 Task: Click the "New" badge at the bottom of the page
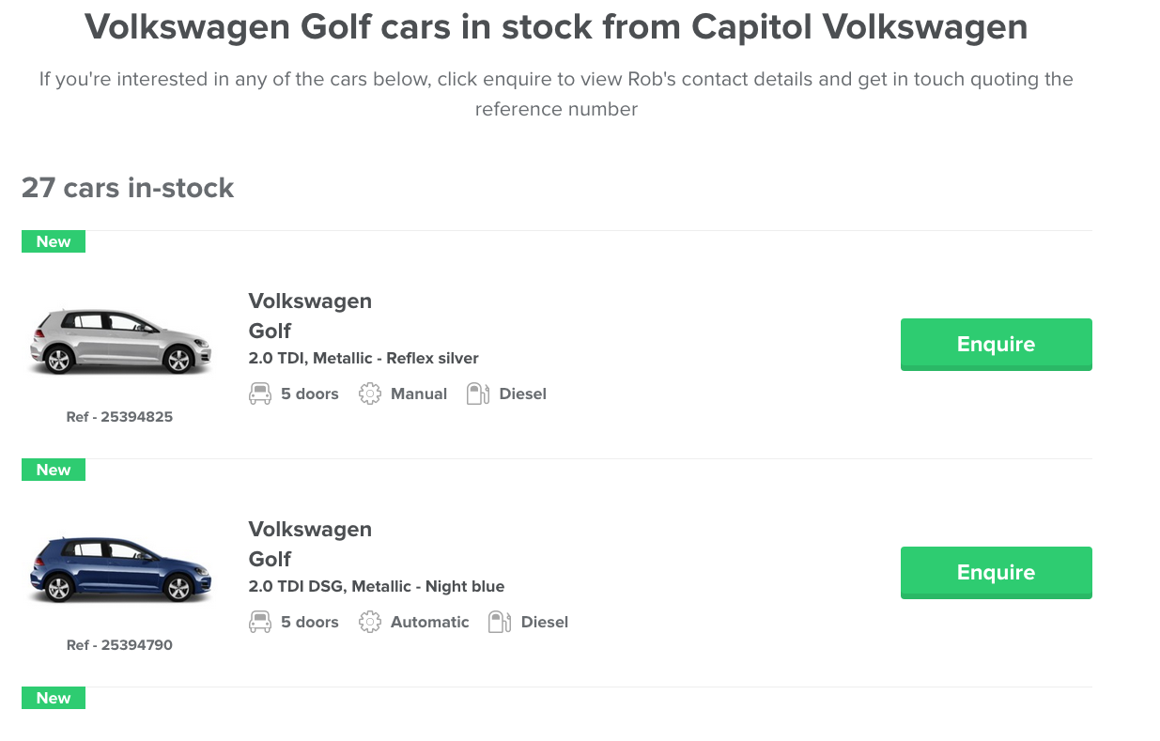click(x=53, y=698)
